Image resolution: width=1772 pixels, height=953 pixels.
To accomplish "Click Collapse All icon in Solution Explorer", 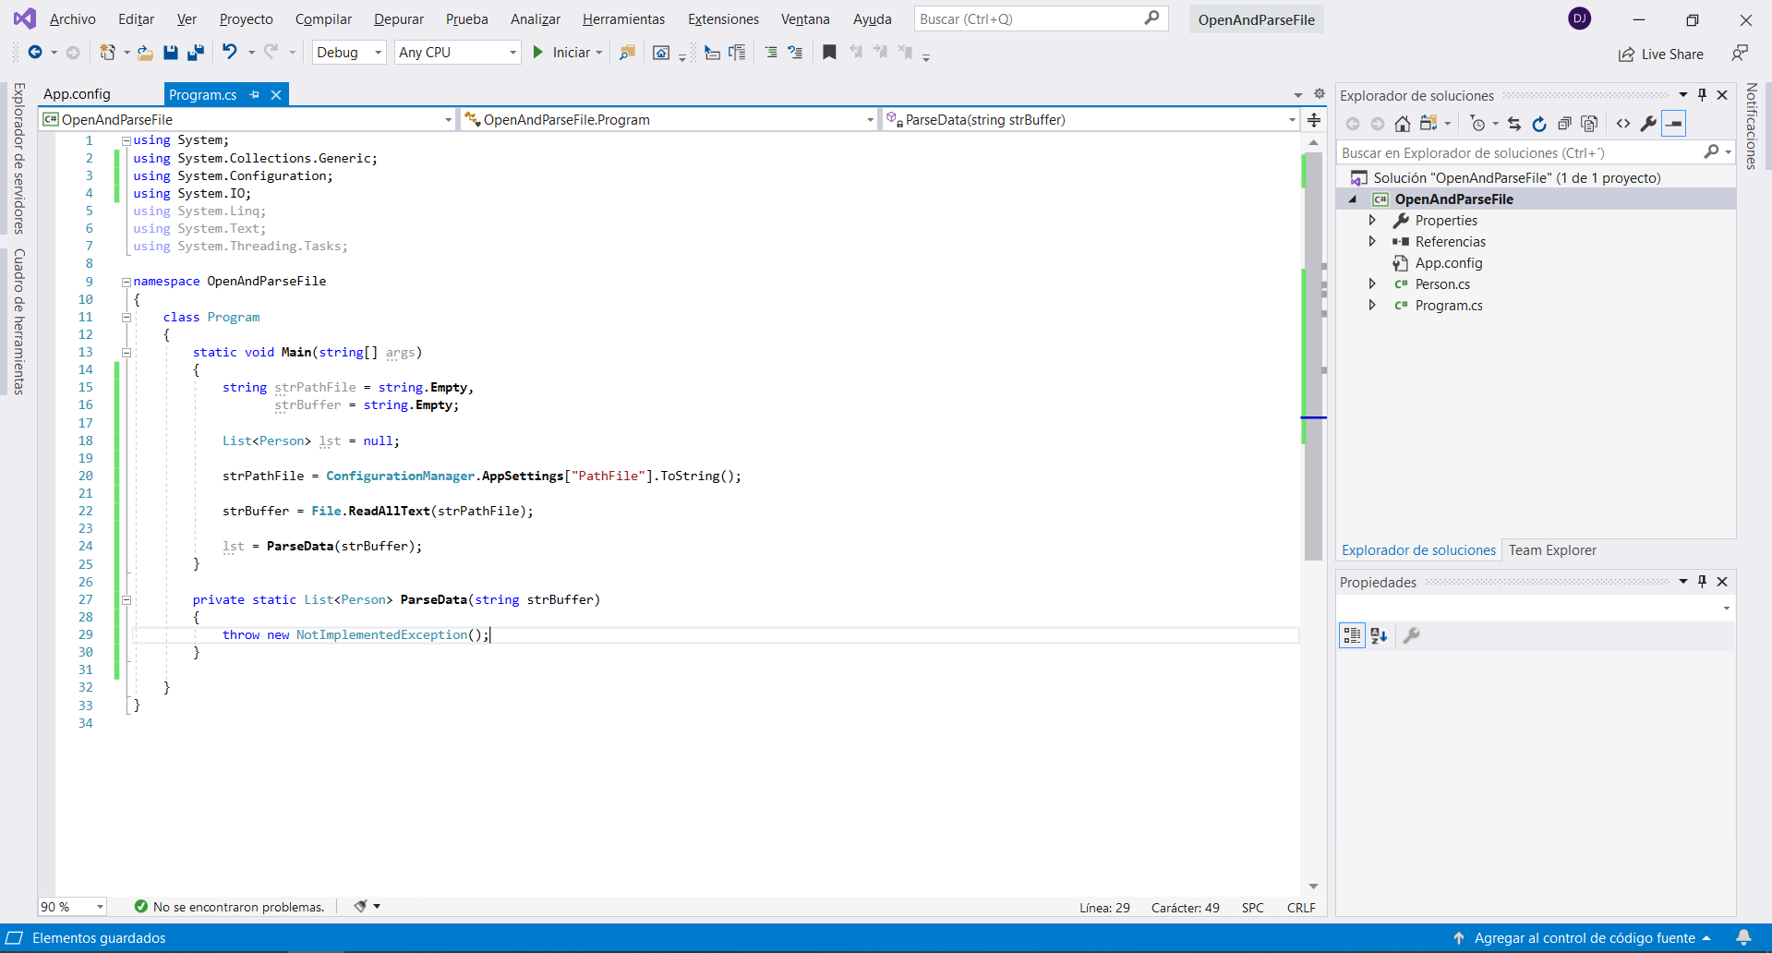I will [x=1564, y=124].
